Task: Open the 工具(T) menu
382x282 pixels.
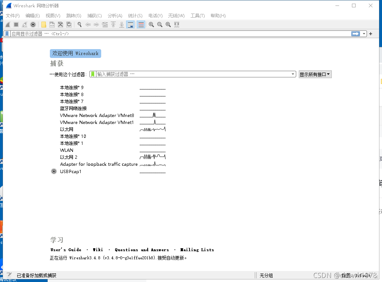Action: click(x=198, y=16)
